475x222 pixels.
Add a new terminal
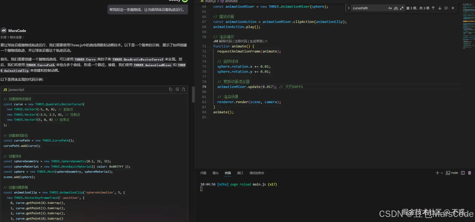(x=437, y=173)
